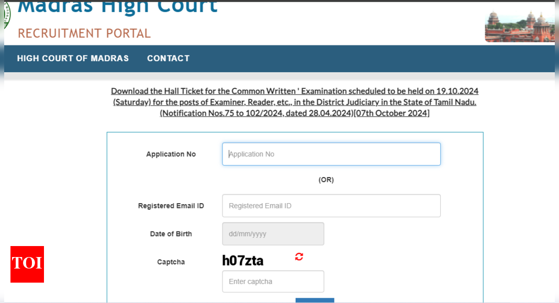Click the Registered Email ID input box
The image size is (559, 303).
tap(331, 205)
